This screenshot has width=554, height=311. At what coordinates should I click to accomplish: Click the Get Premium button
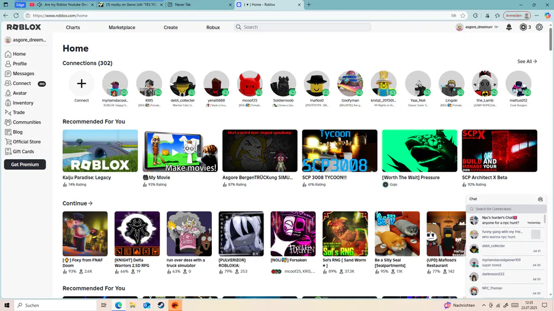pos(25,165)
